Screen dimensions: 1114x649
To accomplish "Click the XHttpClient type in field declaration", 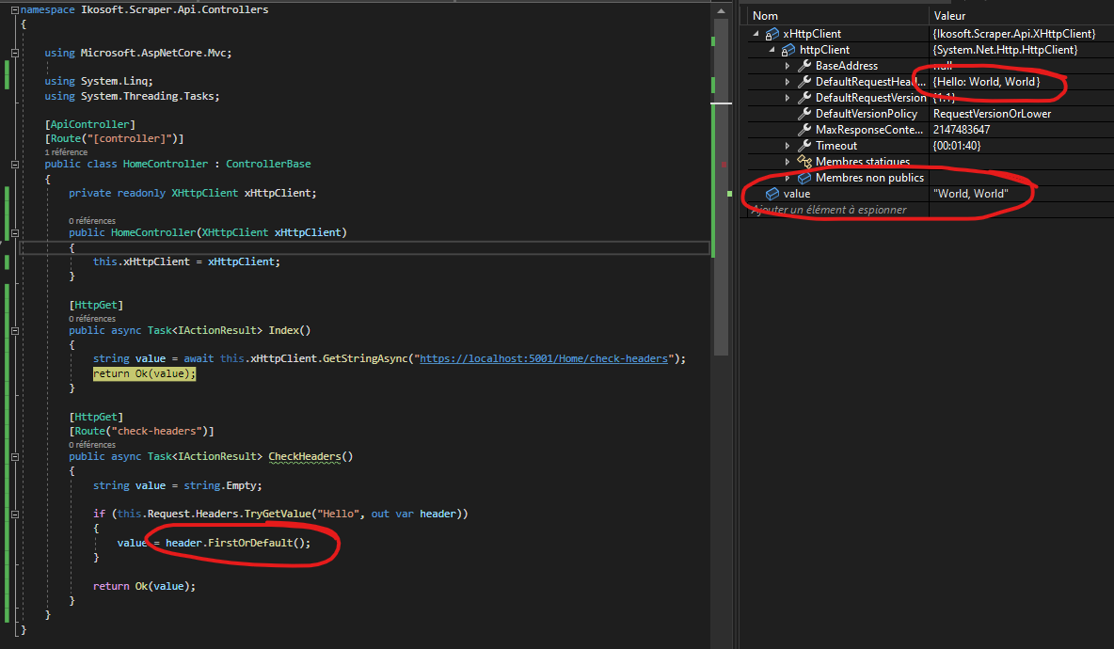I will click(204, 193).
